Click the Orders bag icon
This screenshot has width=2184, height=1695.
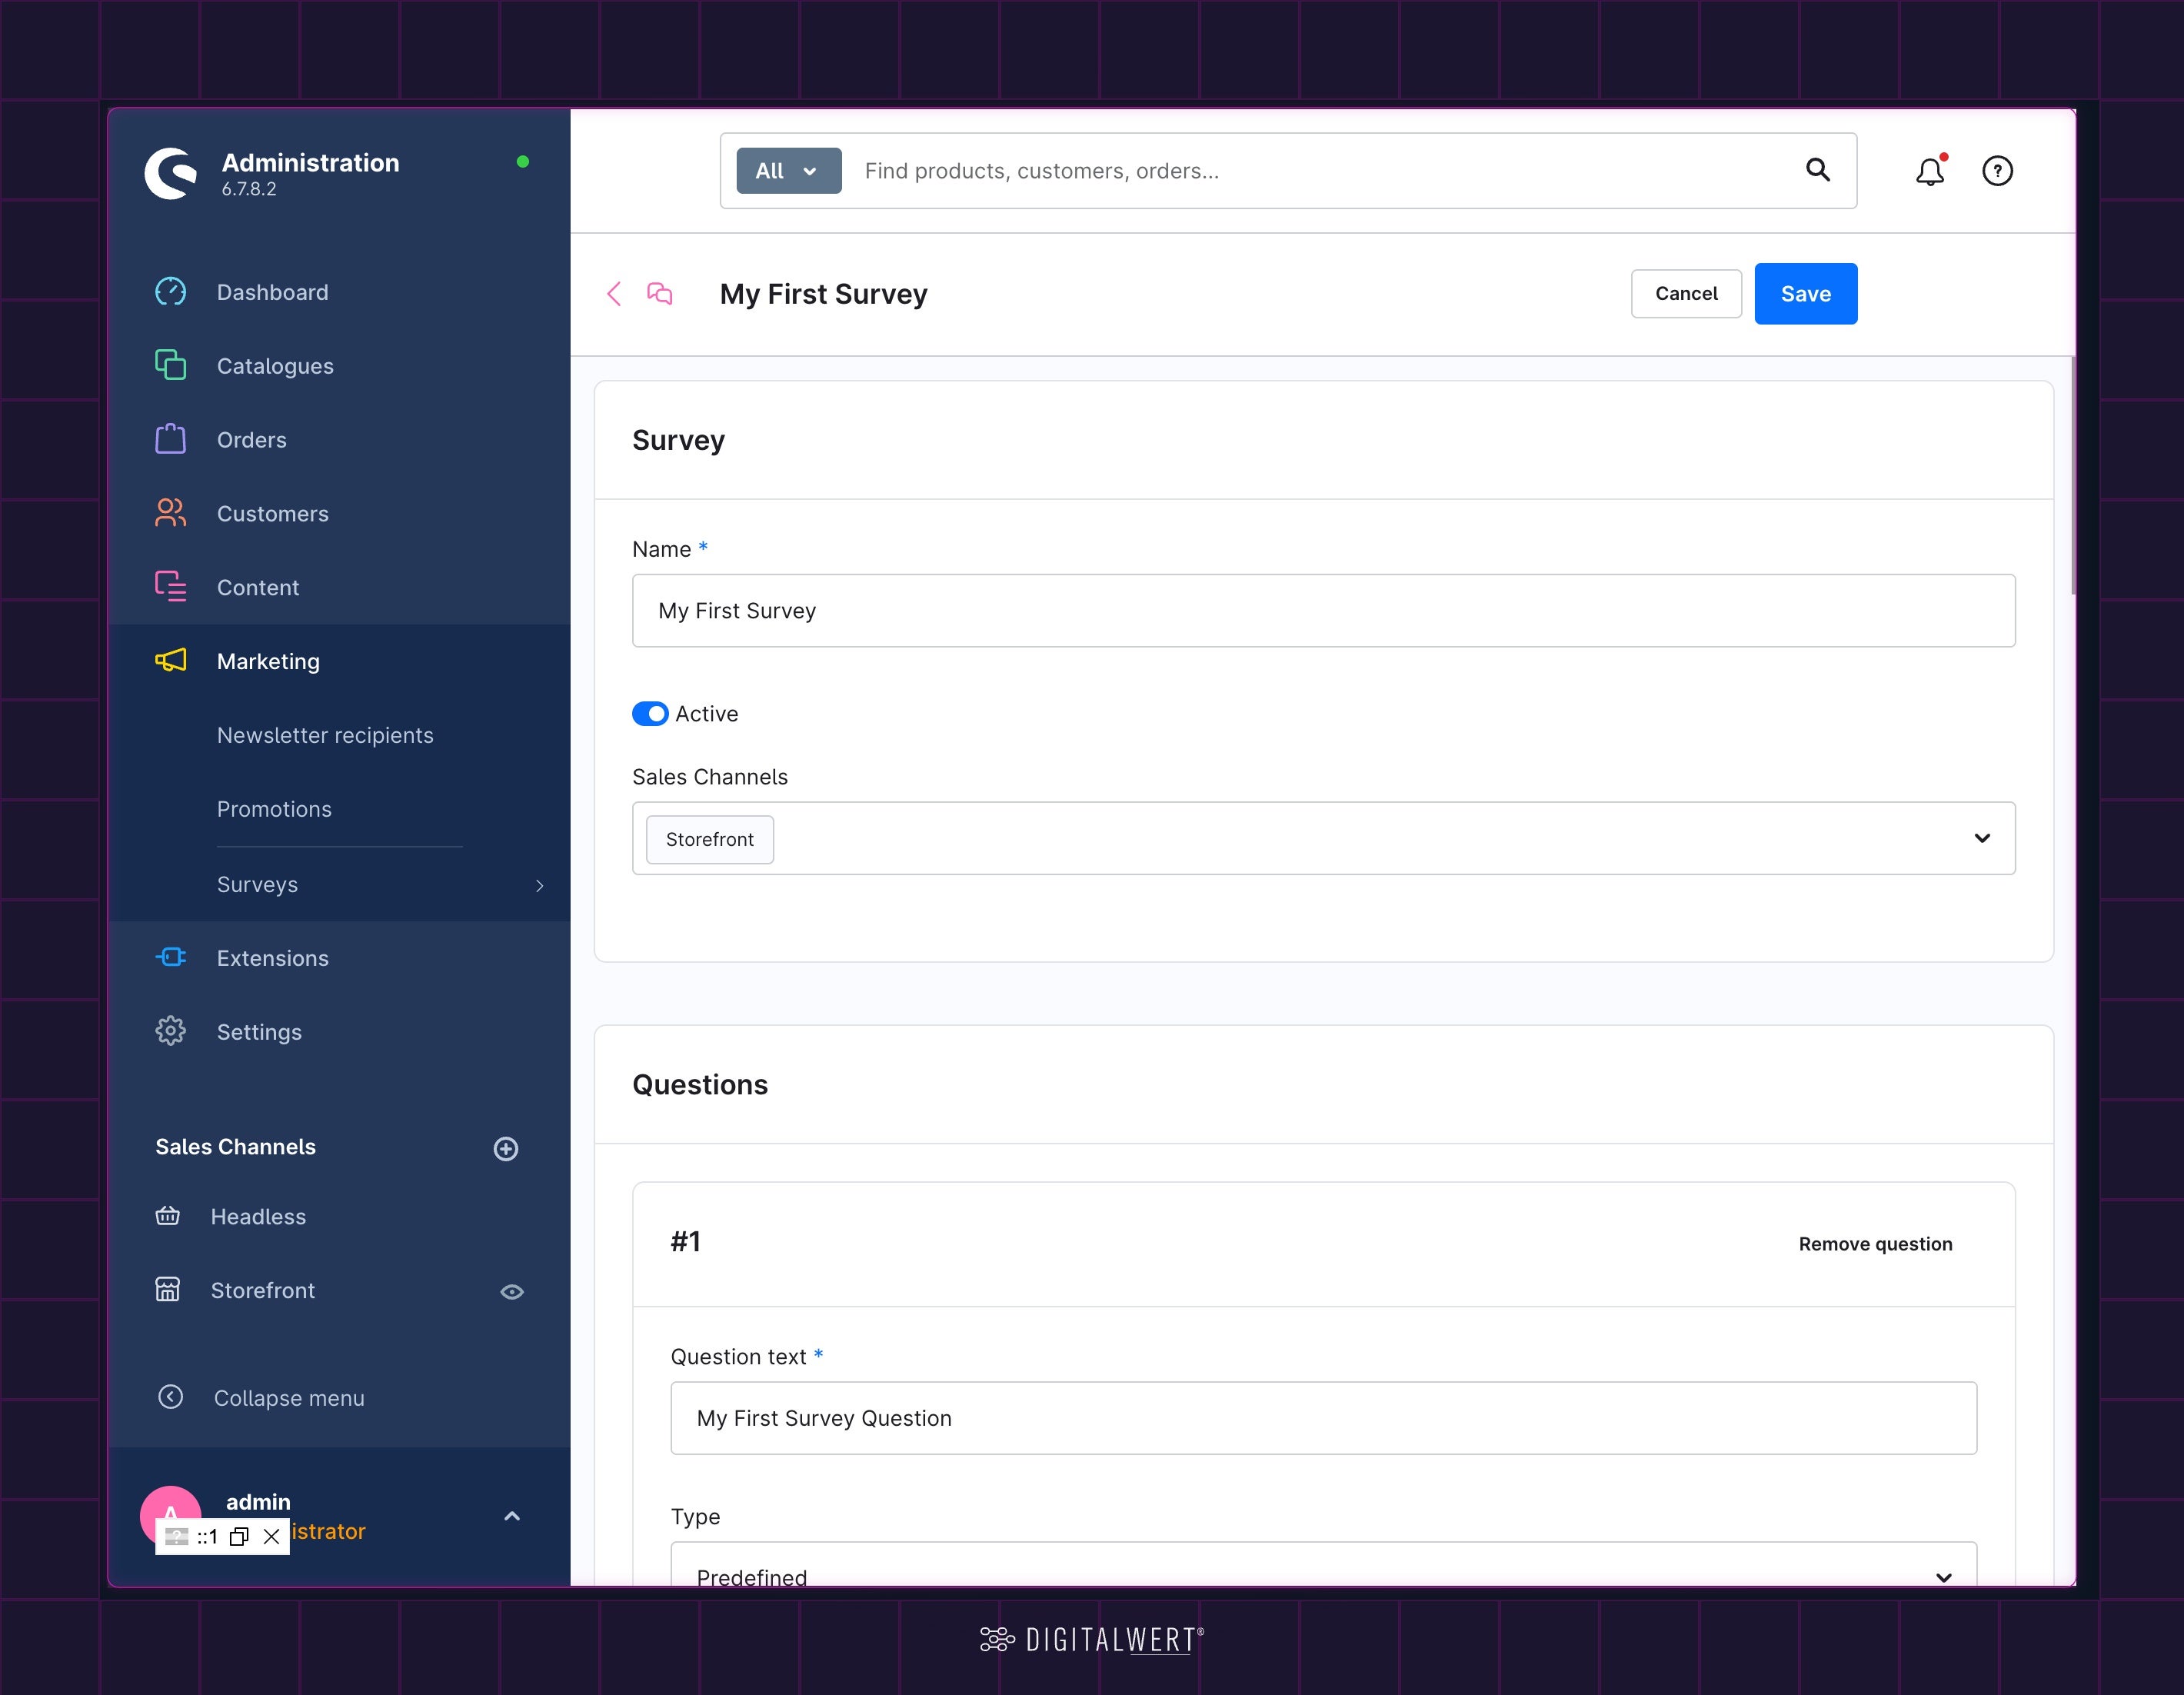(x=170, y=439)
